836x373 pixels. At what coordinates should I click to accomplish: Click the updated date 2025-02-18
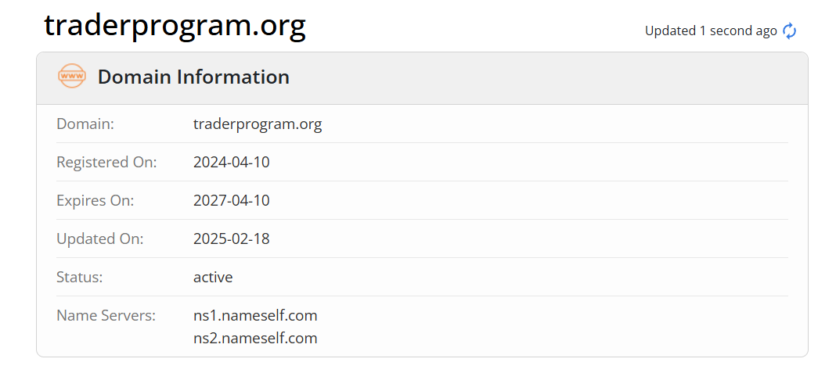[x=232, y=239]
